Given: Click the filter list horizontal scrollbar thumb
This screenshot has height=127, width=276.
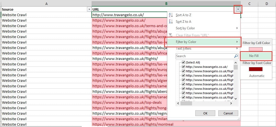Looking at the screenshot, I should point(186,103).
